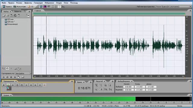Click the Record button in transport
Image resolution: width=193 pixels, height=108 pixels.
[44, 85]
